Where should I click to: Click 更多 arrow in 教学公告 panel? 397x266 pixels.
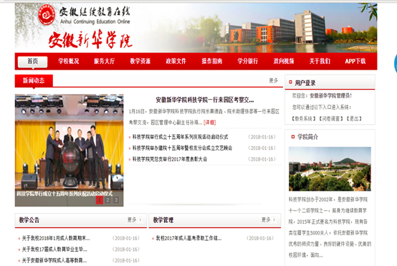coord(135,220)
